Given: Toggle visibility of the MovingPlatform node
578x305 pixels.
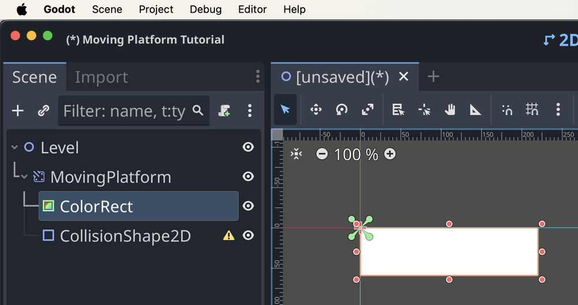Looking at the screenshot, I should coord(248,176).
